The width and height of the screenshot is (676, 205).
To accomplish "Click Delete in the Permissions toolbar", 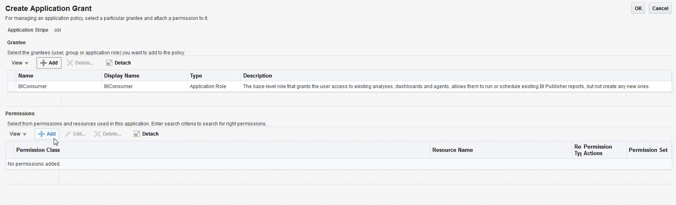I will pyautogui.click(x=108, y=134).
